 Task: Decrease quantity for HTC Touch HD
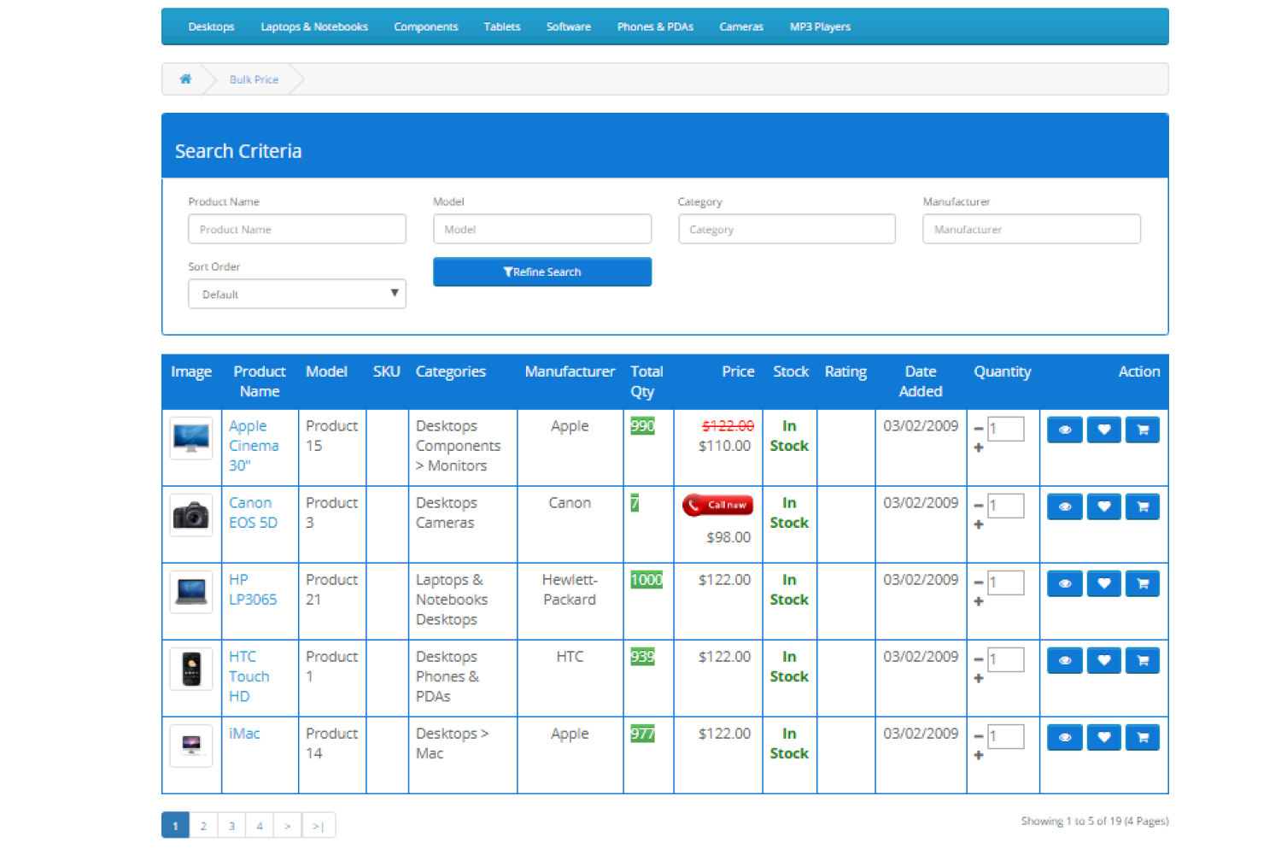click(979, 659)
